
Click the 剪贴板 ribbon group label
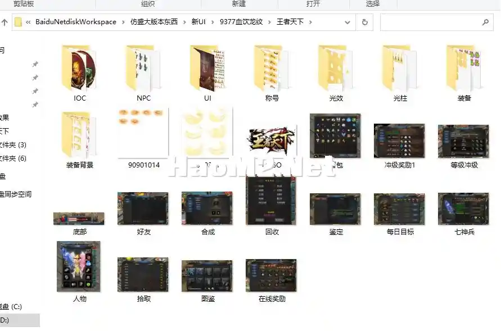pyautogui.click(x=24, y=4)
